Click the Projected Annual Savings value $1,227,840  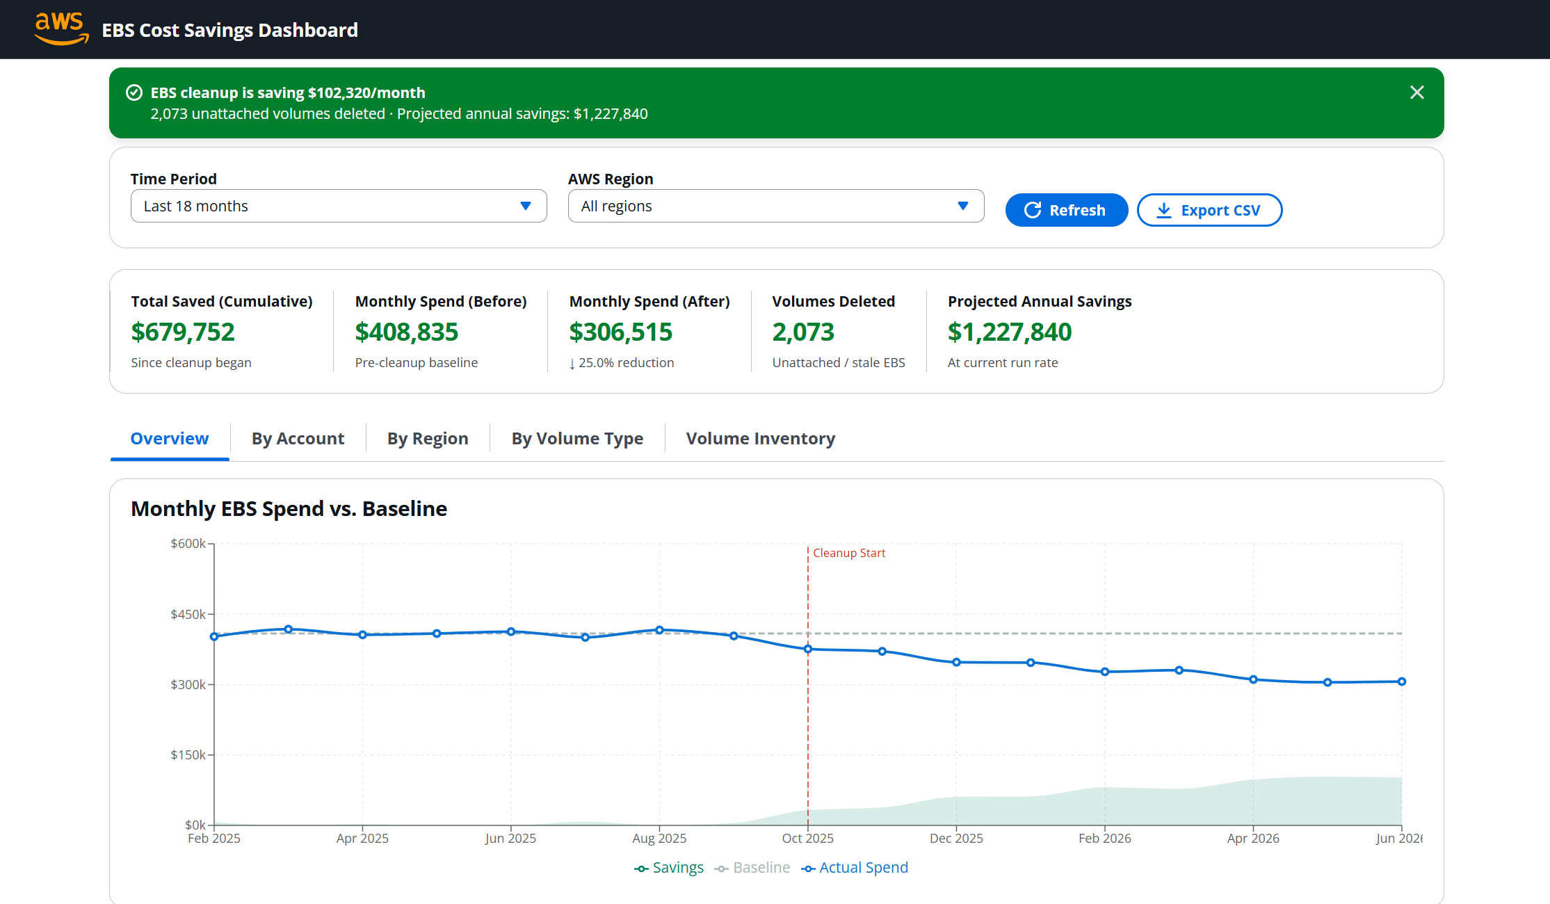click(1010, 332)
